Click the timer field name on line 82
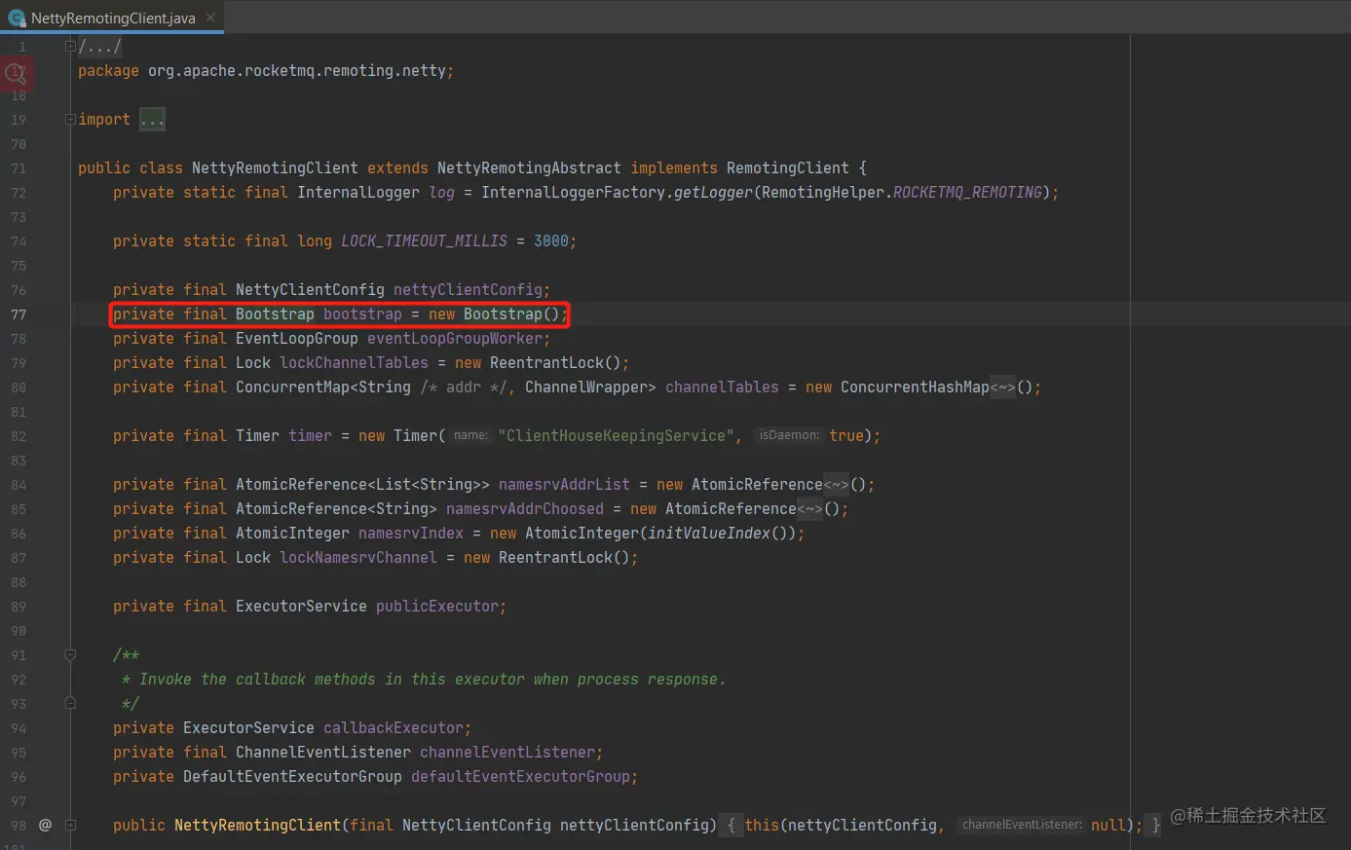 310,436
